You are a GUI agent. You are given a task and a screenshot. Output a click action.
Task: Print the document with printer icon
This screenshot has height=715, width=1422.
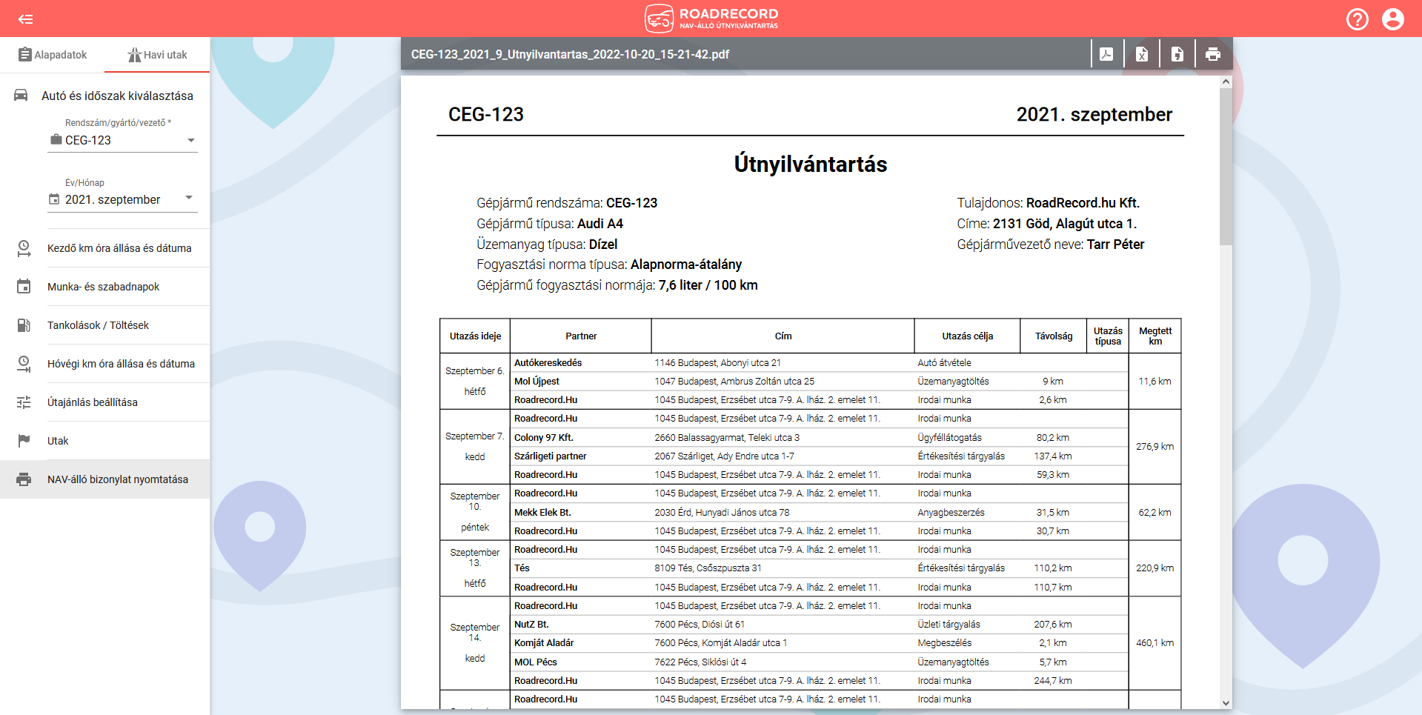tap(1213, 54)
